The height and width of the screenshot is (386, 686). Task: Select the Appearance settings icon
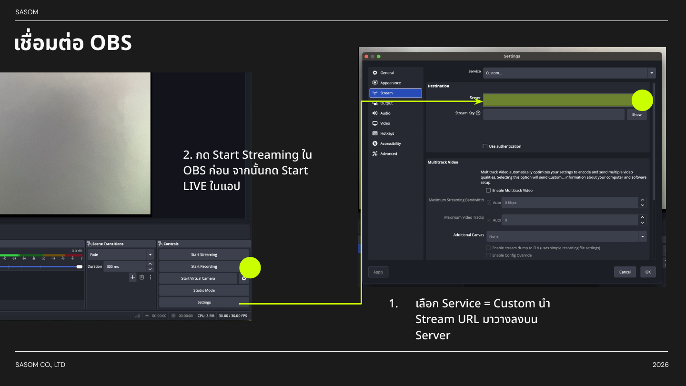click(x=375, y=83)
